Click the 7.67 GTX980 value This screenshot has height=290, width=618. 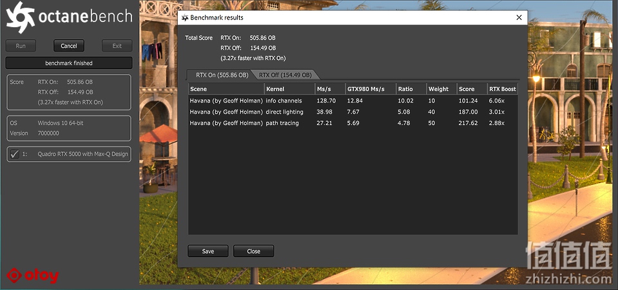point(353,112)
